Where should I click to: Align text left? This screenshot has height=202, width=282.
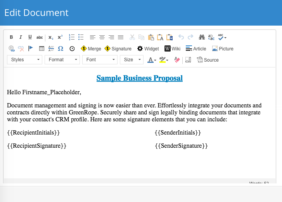tap(93, 37)
